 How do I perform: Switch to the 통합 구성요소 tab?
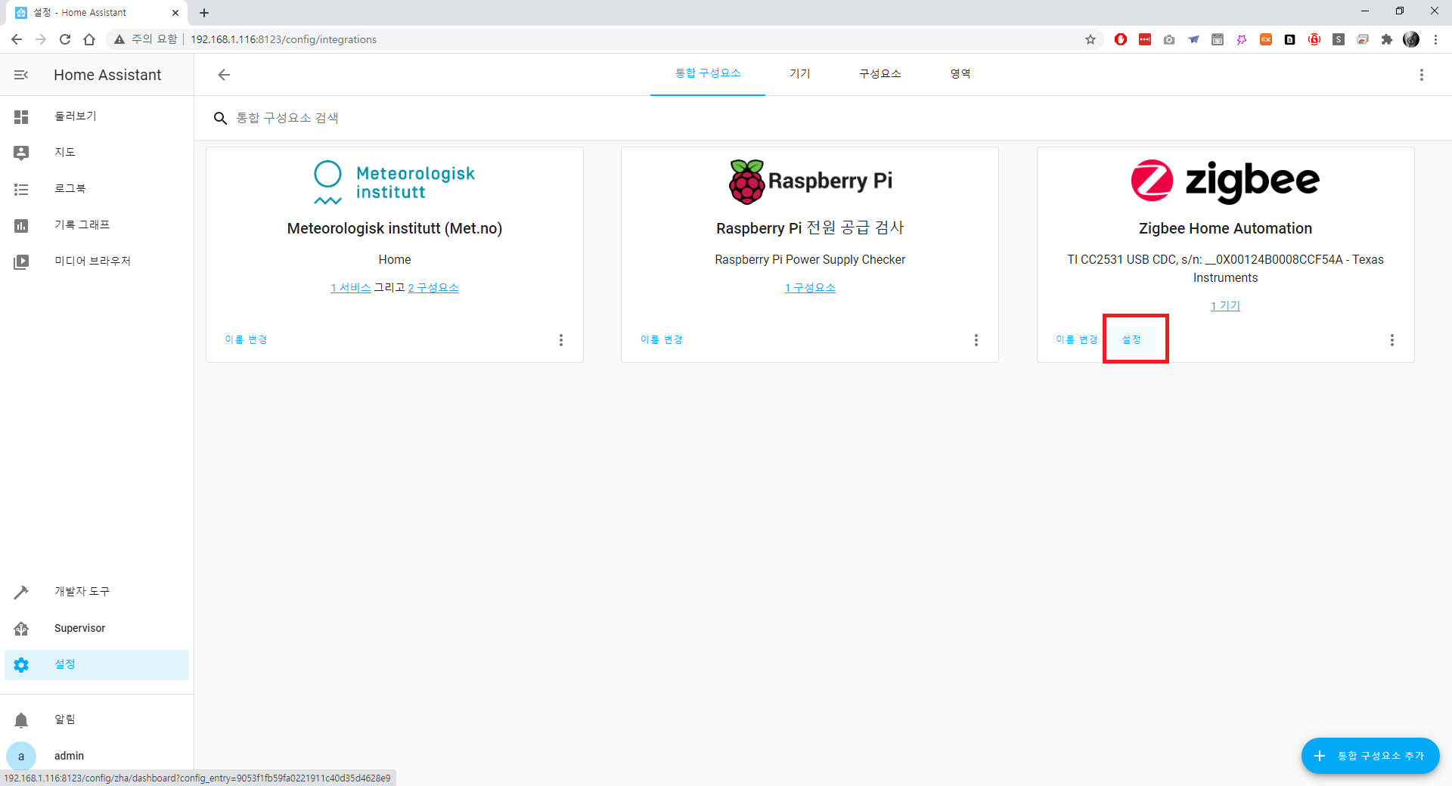(708, 74)
